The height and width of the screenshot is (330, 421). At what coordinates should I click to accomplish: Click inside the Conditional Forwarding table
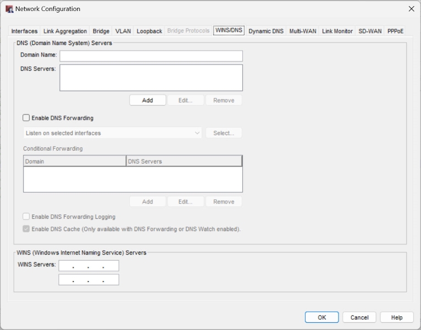point(133,179)
